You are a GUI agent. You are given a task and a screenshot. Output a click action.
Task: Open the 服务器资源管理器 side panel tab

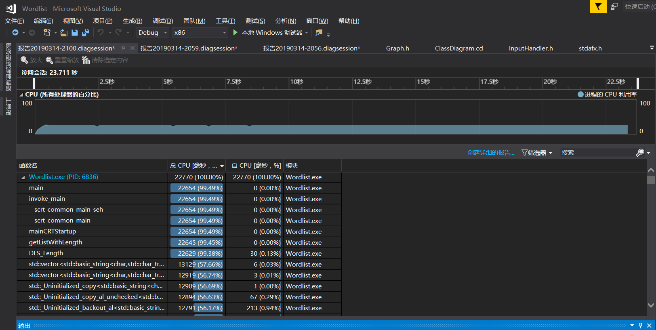click(x=8, y=67)
